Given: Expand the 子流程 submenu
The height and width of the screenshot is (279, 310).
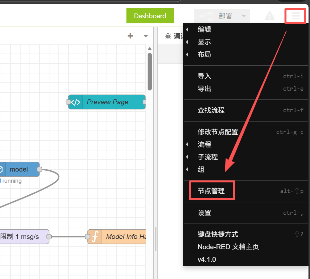Looking at the screenshot, I should pyautogui.click(x=208, y=157).
